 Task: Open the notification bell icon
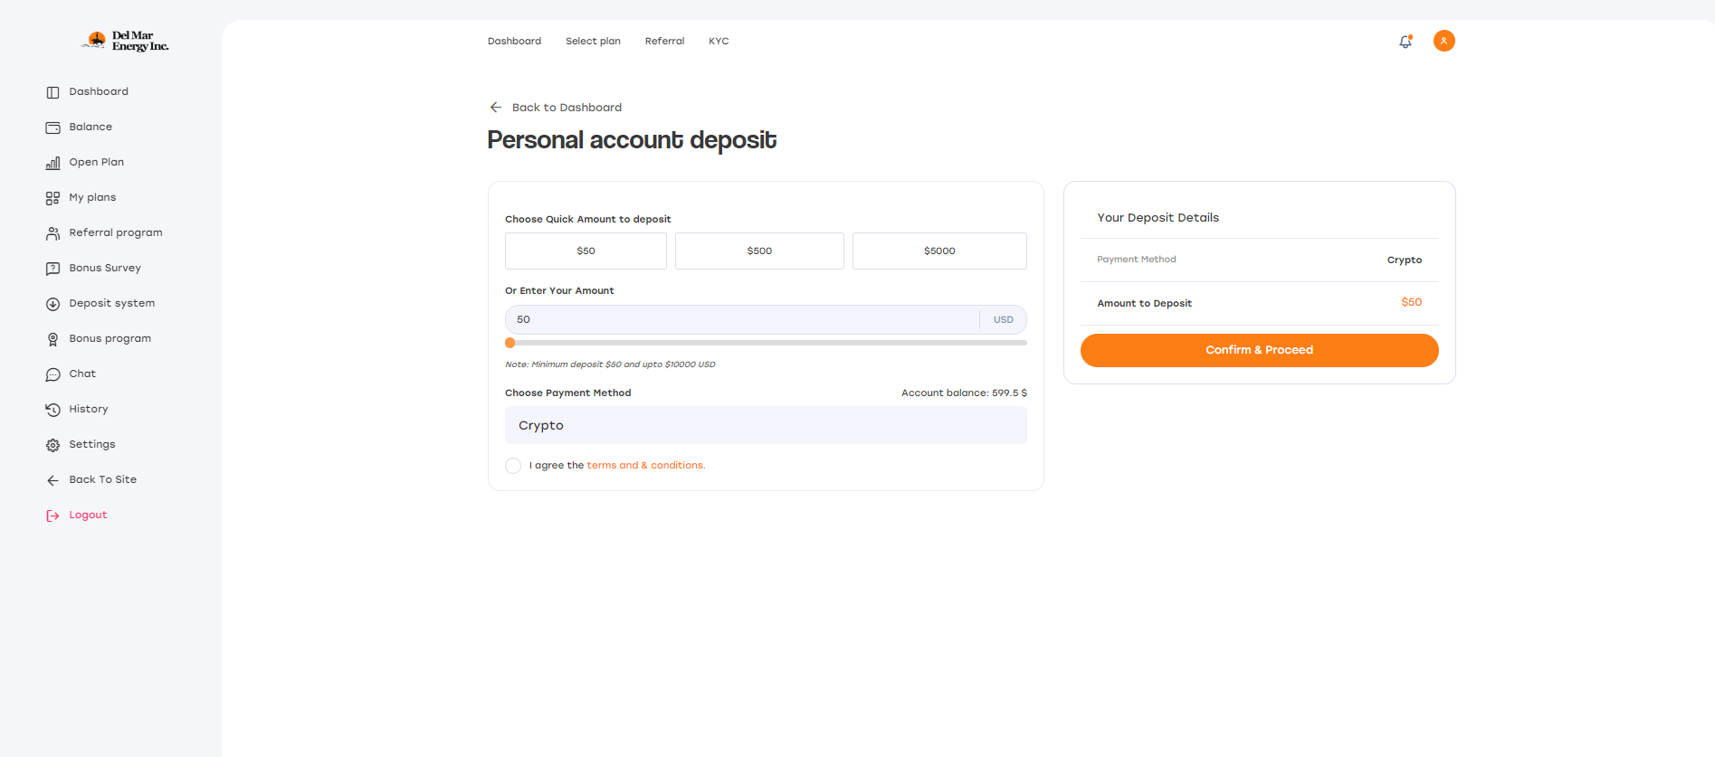1405,41
